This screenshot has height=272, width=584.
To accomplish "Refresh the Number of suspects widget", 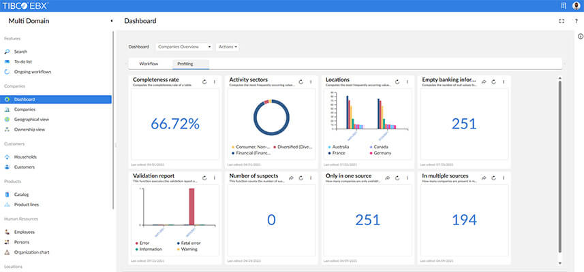I will 301,178.
